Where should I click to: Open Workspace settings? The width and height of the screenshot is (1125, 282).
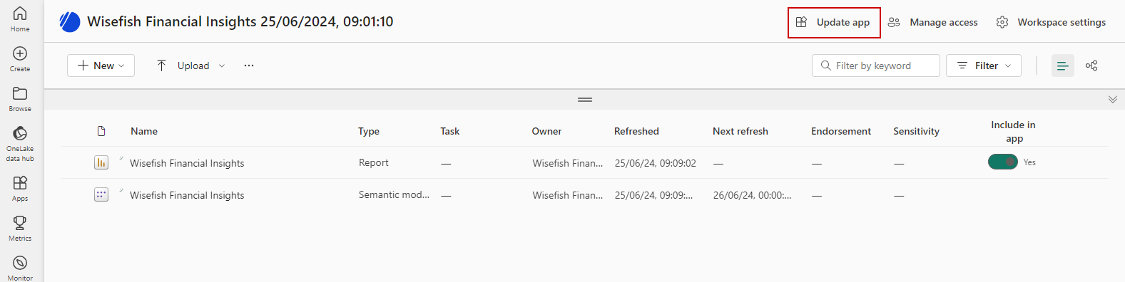coord(1052,23)
